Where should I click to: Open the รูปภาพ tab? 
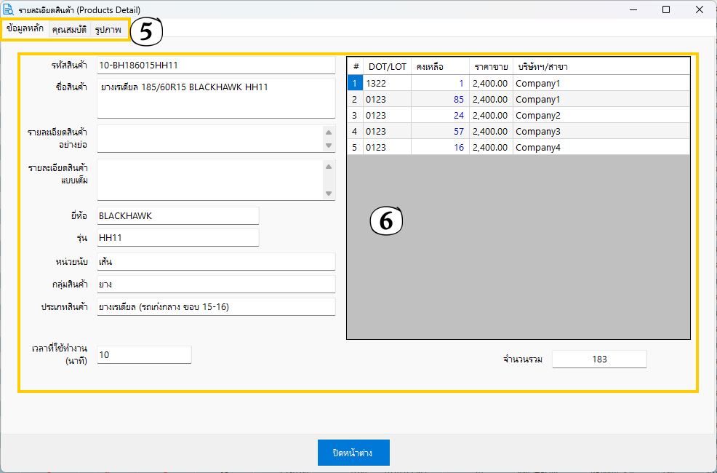108,30
